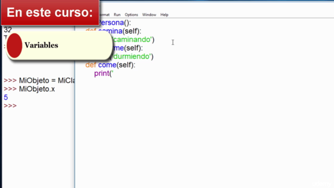Click the Persona() class name
This screenshot has height=188, width=334.
[x=115, y=23]
